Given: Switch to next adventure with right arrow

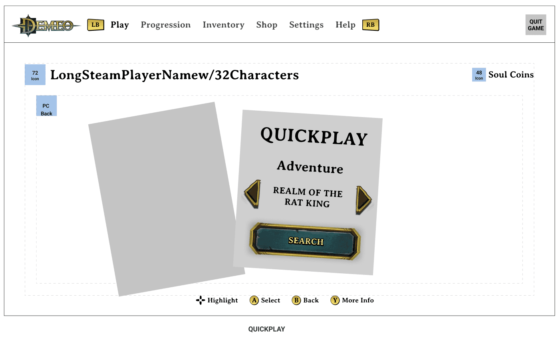Looking at the screenshot, I should click(363, 200).
